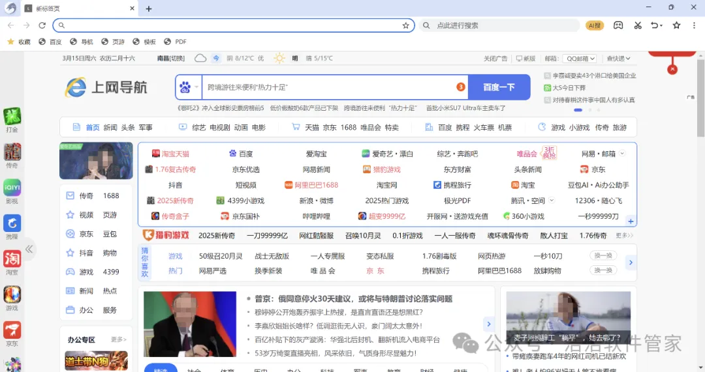Expand 办公专区 更多 link
705x372 pixels.
click(119, 339)
